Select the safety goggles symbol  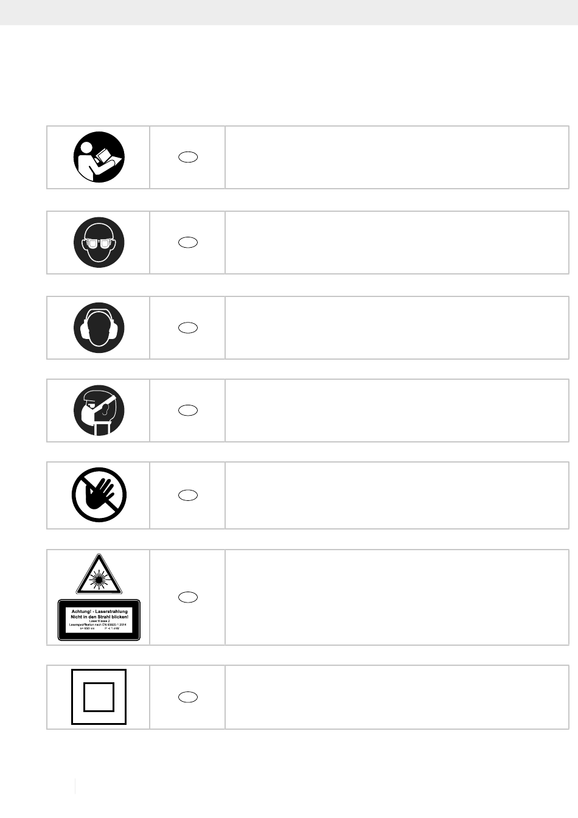point(99,242)
